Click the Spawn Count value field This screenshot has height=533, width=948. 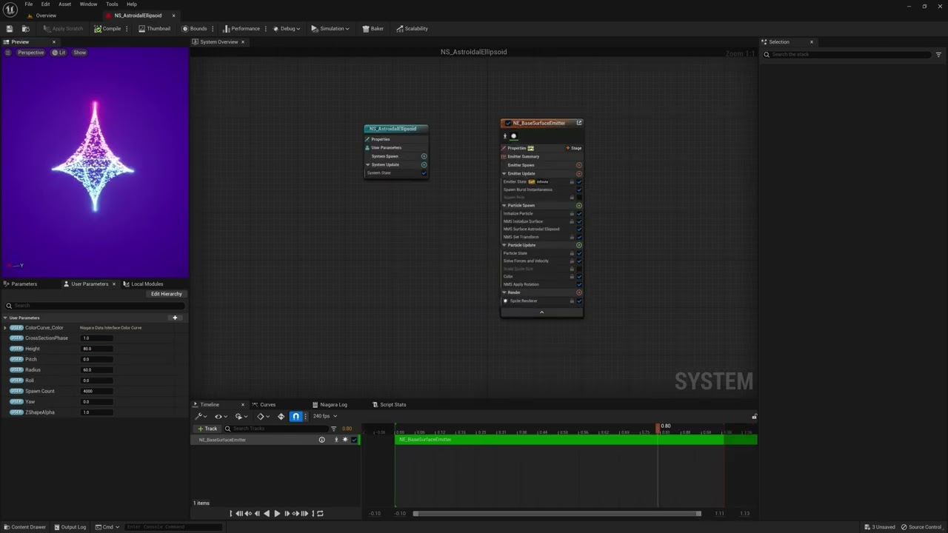pos(97,391)
